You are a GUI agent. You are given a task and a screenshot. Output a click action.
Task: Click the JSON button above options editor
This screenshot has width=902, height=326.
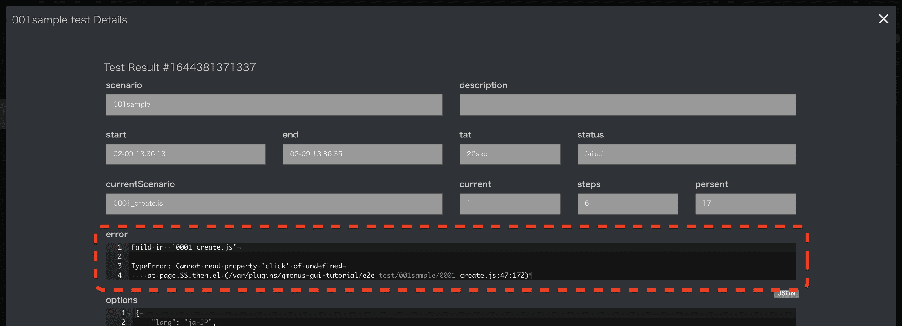[786, 293]
